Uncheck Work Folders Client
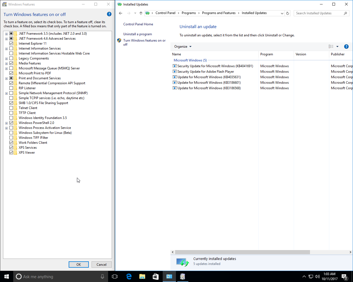This screenshot has width=353, height=282. 11,143
